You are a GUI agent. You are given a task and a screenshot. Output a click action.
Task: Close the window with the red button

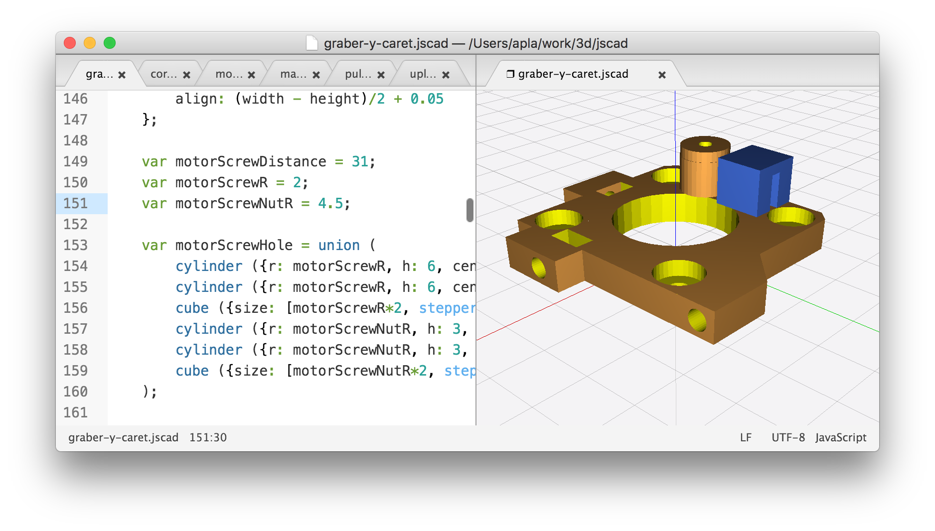pos(70,43)
